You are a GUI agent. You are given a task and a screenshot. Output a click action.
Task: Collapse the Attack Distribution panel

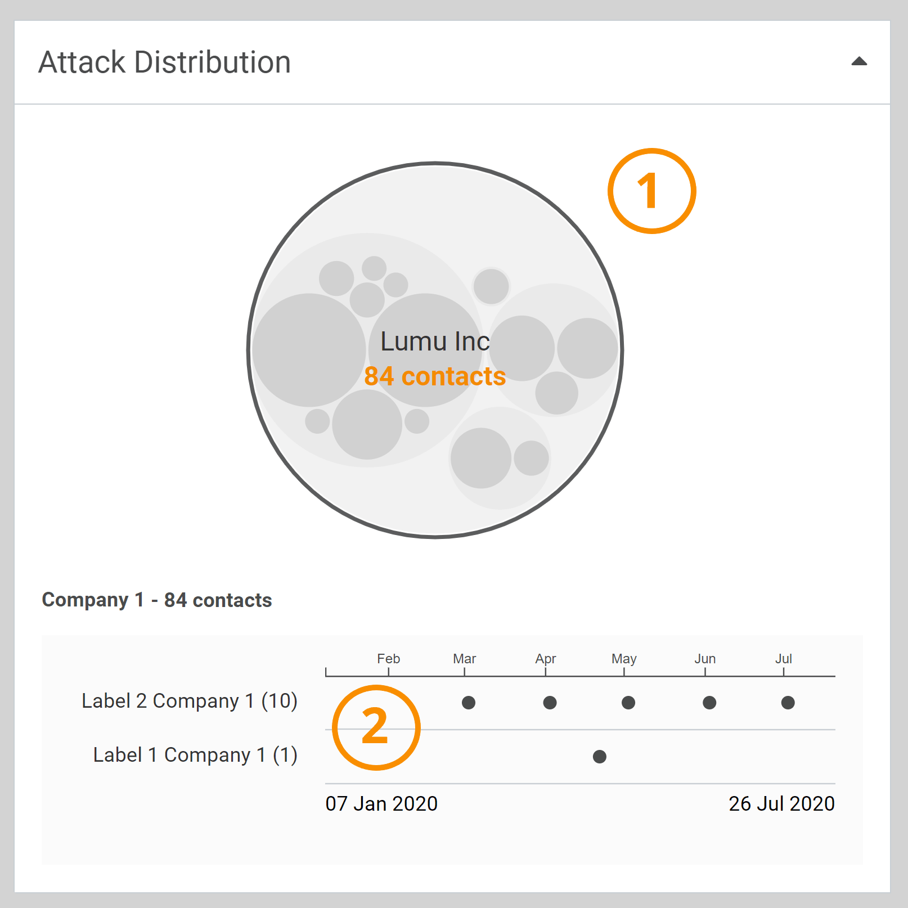point(858,62)
